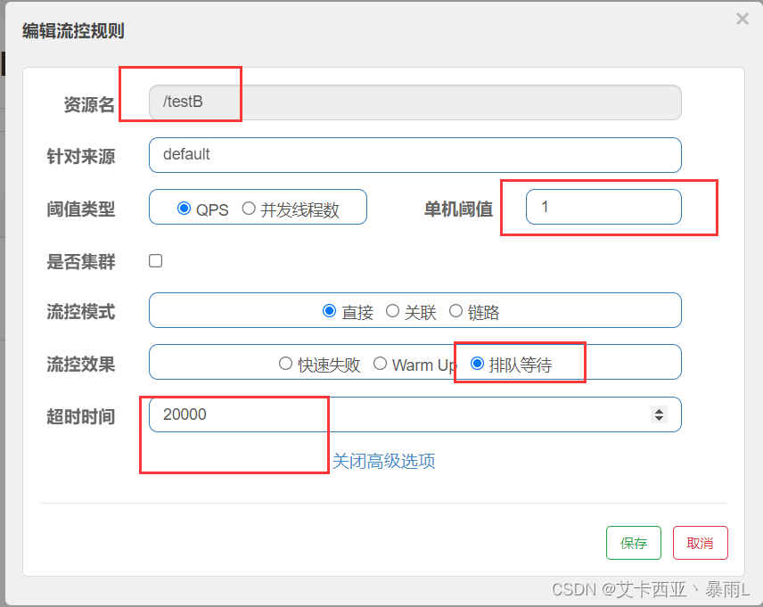Viewport: 763px width, 607px height.
Task: Click the 单机阈值 label
Action: (x=458, y=209)
